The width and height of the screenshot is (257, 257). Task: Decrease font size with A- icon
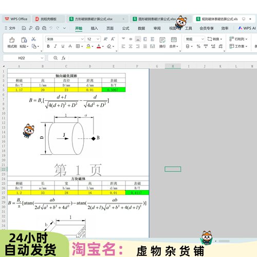coord(113,39)
